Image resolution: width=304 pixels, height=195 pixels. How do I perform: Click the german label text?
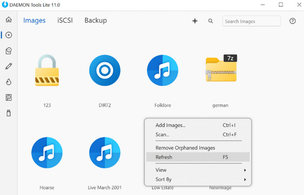coord(220,106)
